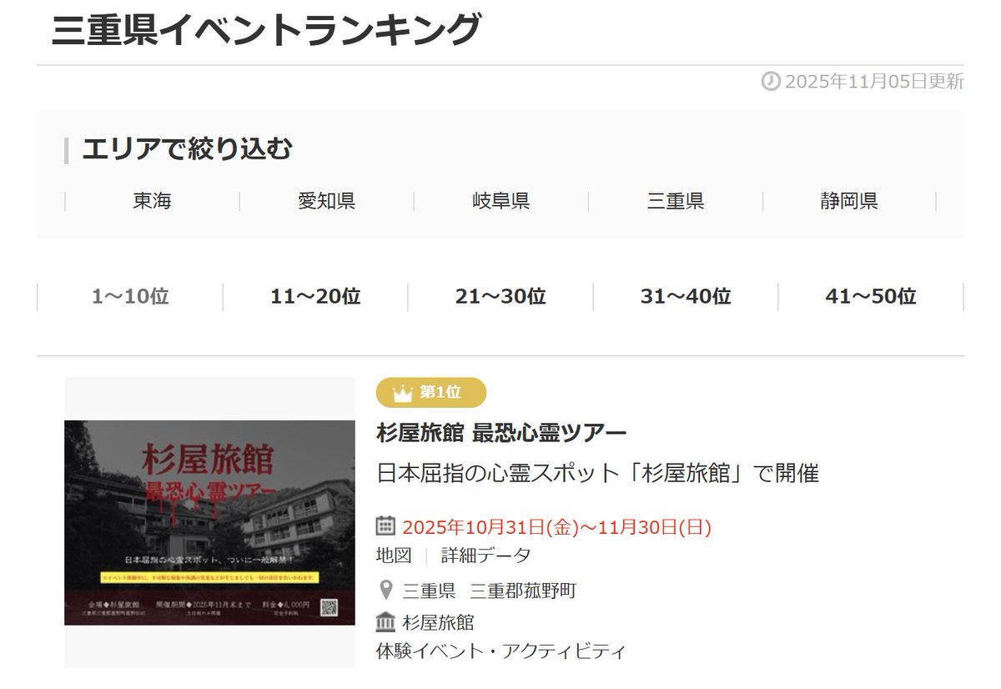The width and height of the screenshot is (1001, 689).
Task: Open 詳細データ details link
Action: coord(486,556)
